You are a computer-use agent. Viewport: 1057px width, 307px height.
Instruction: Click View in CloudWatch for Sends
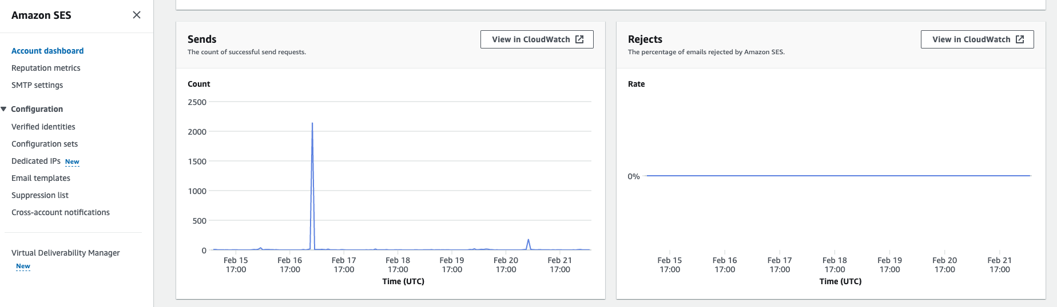(x=531, y=39)
